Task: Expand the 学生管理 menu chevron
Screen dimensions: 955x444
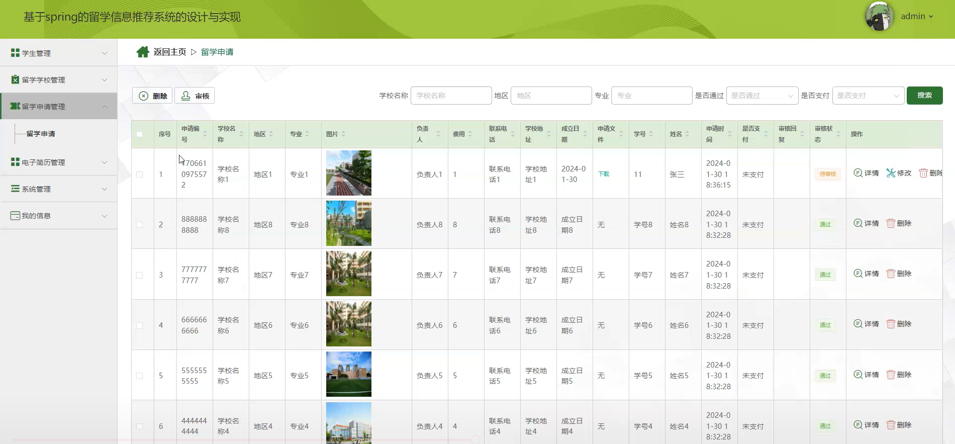Action: tap(105, 53)
